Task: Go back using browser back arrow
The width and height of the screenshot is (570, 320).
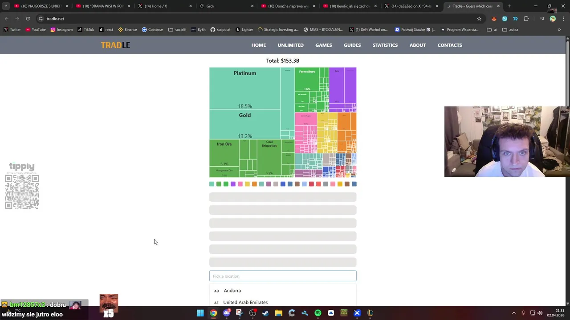Action: [x=6, y=19]
